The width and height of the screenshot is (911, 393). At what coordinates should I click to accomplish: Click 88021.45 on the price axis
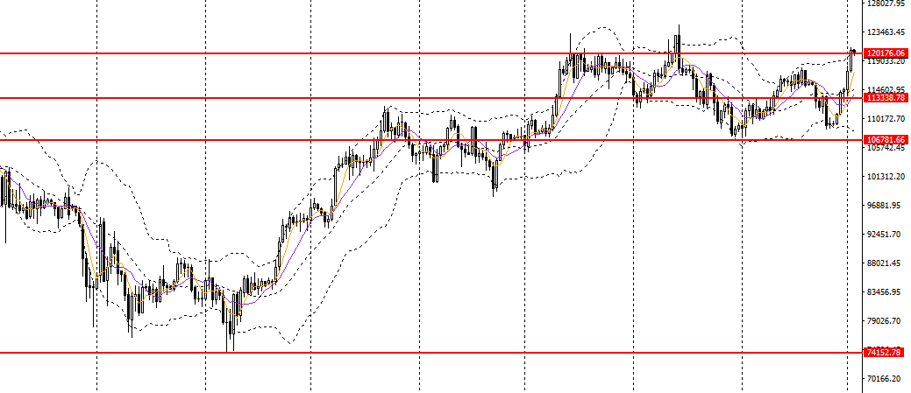(x=886, y=263)
